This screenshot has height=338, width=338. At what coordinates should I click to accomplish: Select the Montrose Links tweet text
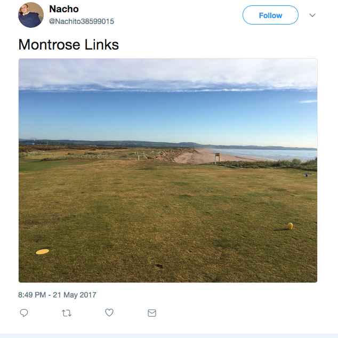69,45
